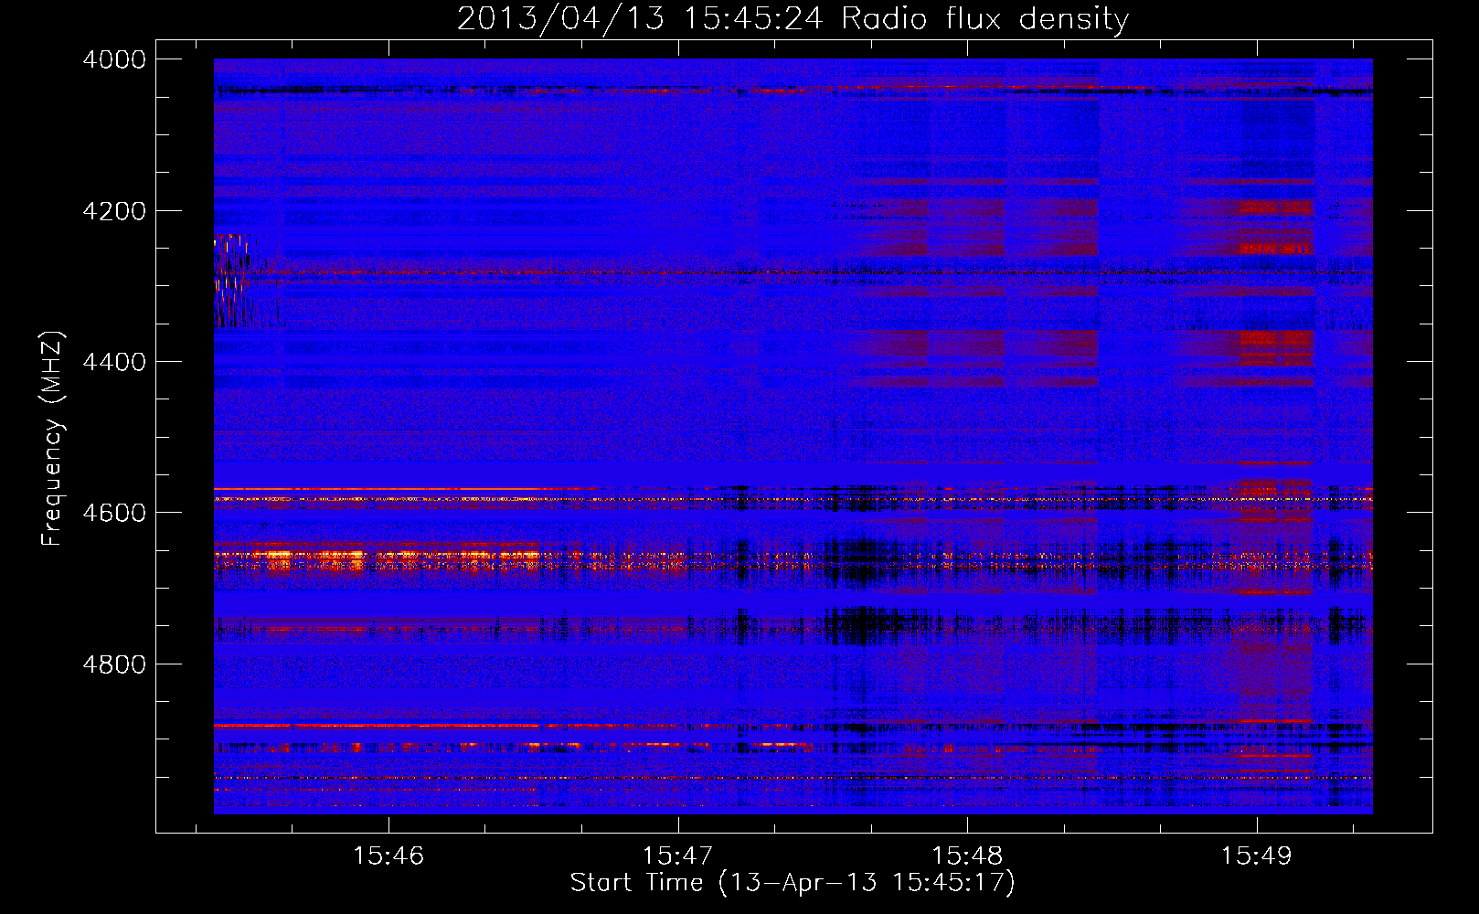Viewport: 1479px width, 914px height.
Task: Click the "Start Time (13-Apr-13 15:45:17)" axis label
Action: coord(793,883)
